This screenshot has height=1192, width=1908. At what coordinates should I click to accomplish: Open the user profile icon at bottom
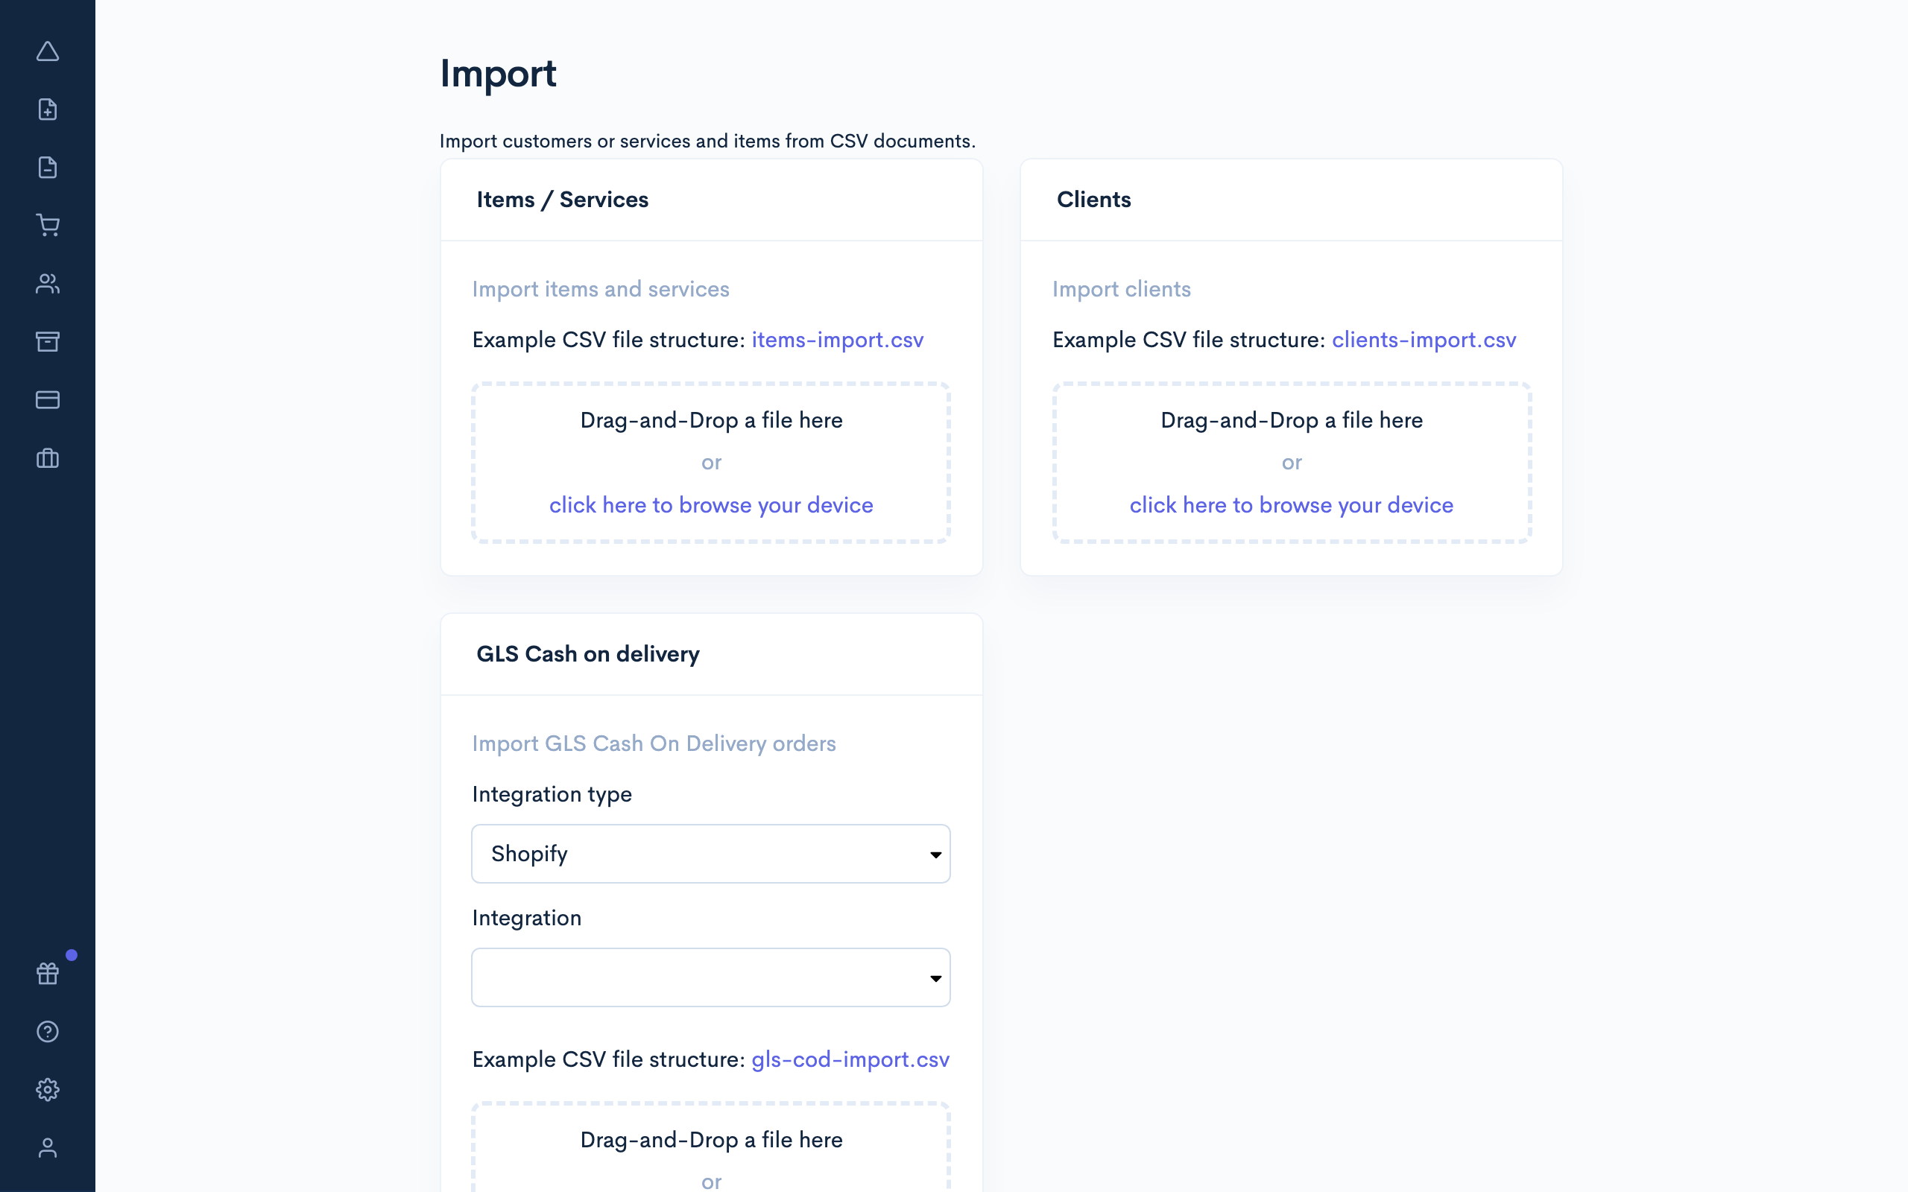(x=48, y=1148)
